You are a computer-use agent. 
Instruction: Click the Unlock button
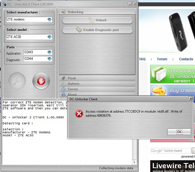click(x=97, y=20)
